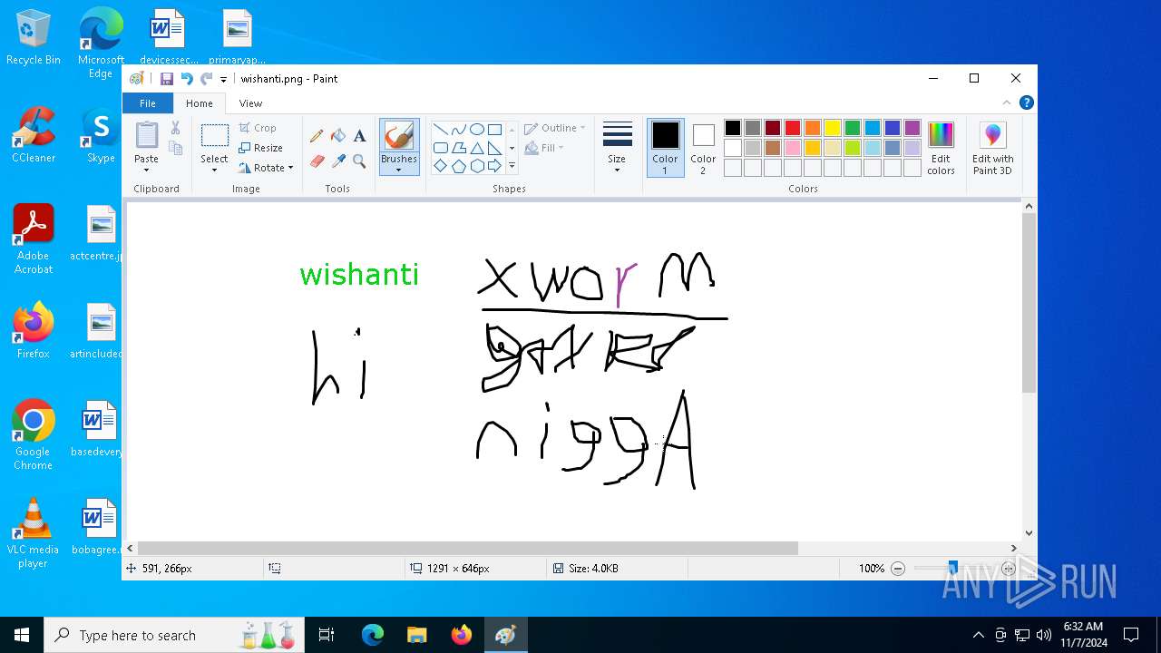Open Customize Quick Access Toolbar arrow
The height and width of the screenshot is (653, 1161).
(223, 80)
